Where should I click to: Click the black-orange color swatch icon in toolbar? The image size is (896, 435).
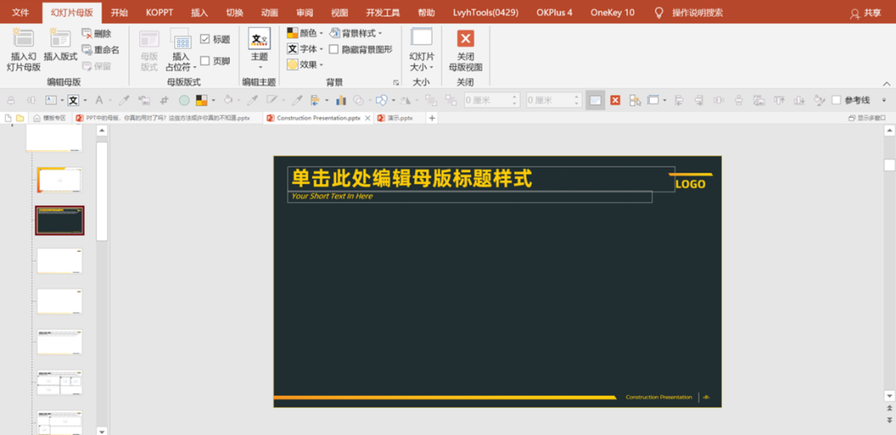coord(201,100)
